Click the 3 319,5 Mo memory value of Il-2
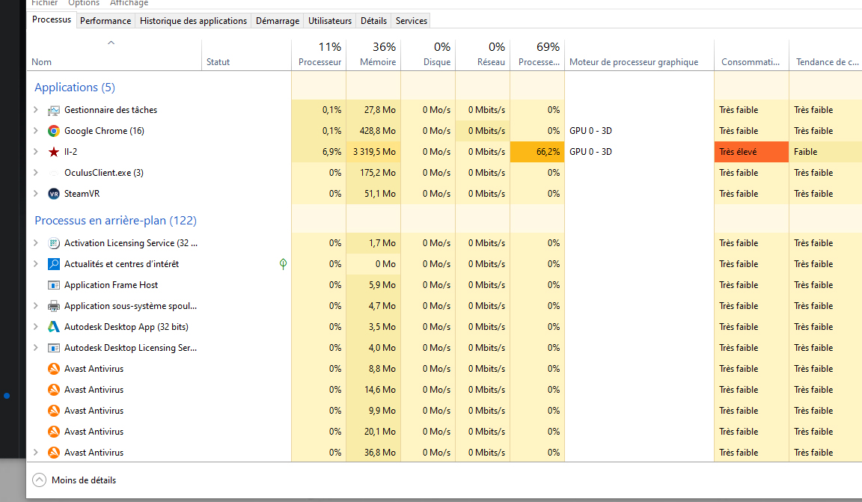This screenshot has width=862, height=502. pyautogui.click(x=373, y=152)
